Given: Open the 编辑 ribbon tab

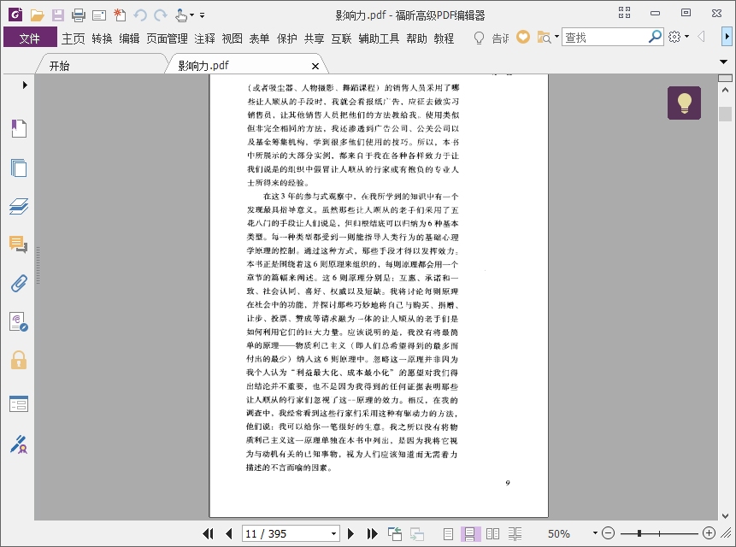Looking at the screenshot, I should [129, 38].
